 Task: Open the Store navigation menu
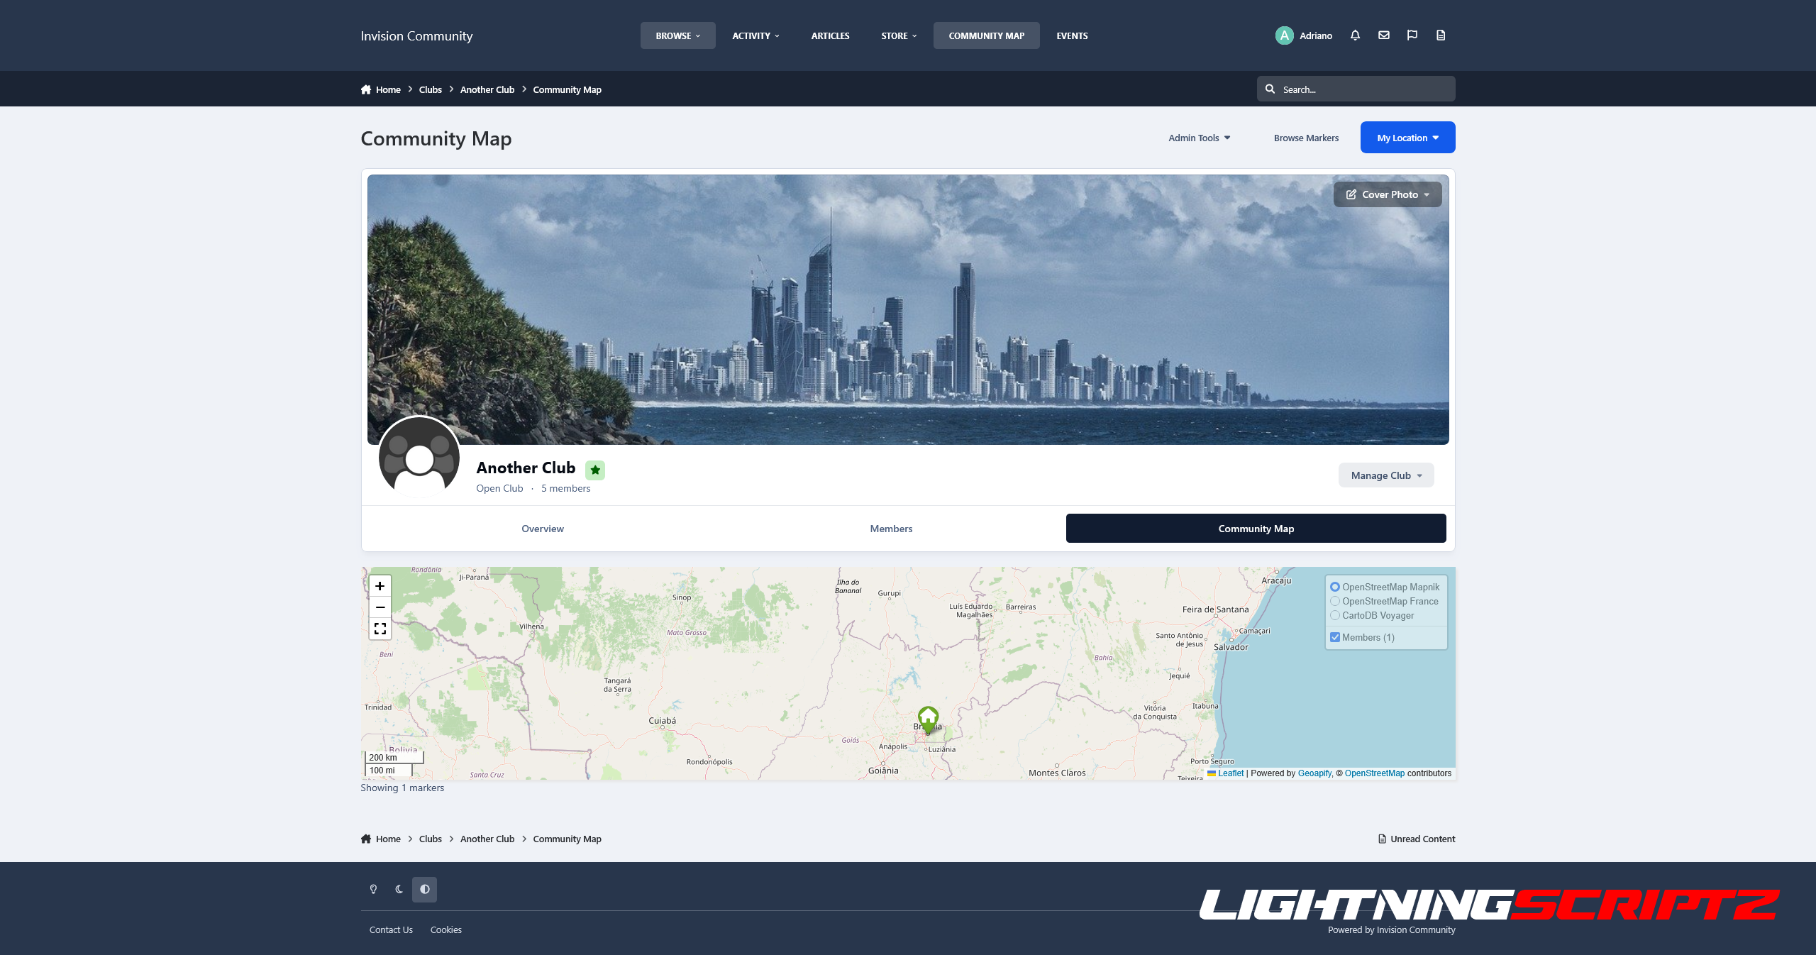click(898, 35)
